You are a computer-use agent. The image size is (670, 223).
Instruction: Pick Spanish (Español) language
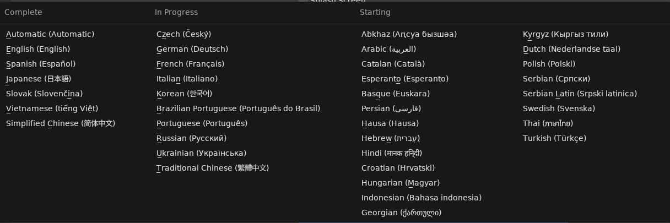pyautogui.click(x=41, y=64)
